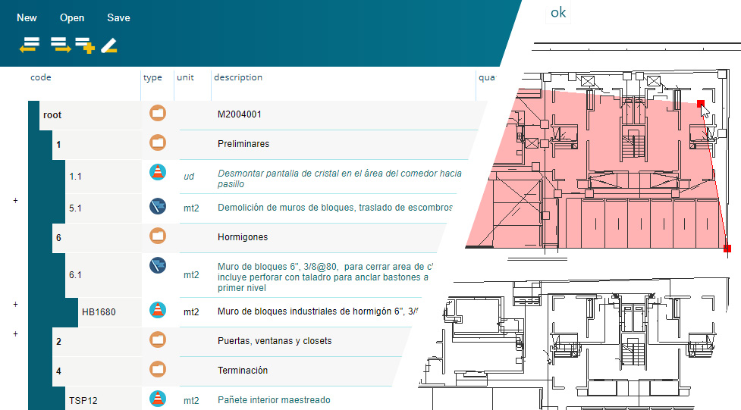
Task: Click the traffic cone icon in row 1.1
Action: (157, 172)
